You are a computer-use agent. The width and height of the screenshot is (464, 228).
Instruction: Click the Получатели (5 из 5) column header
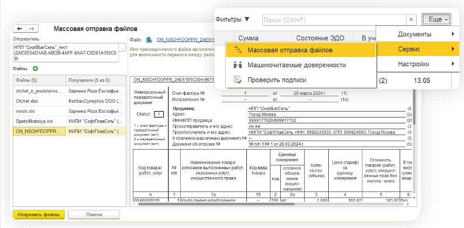[x=96, y=81]
